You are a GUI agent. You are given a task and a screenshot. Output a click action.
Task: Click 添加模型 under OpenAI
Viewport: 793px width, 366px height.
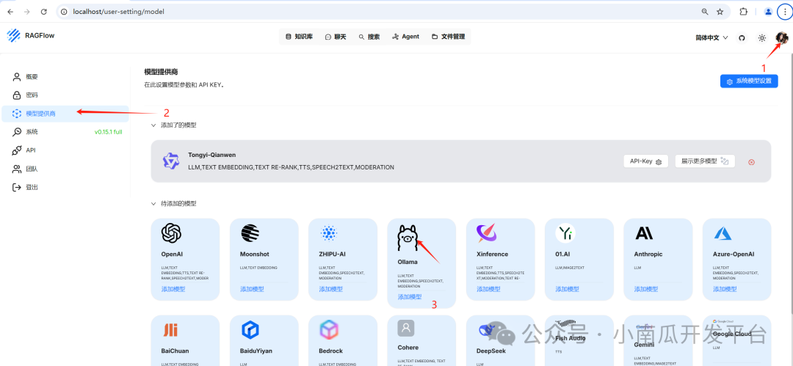pos(173,289)
